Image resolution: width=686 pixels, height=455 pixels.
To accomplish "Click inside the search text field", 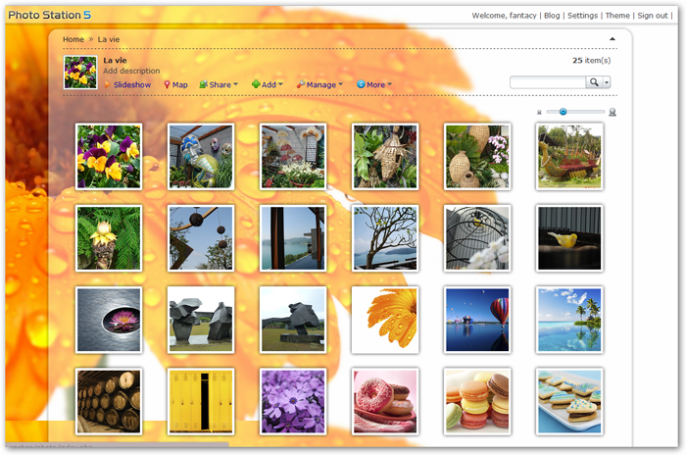I will coord(548,82).
